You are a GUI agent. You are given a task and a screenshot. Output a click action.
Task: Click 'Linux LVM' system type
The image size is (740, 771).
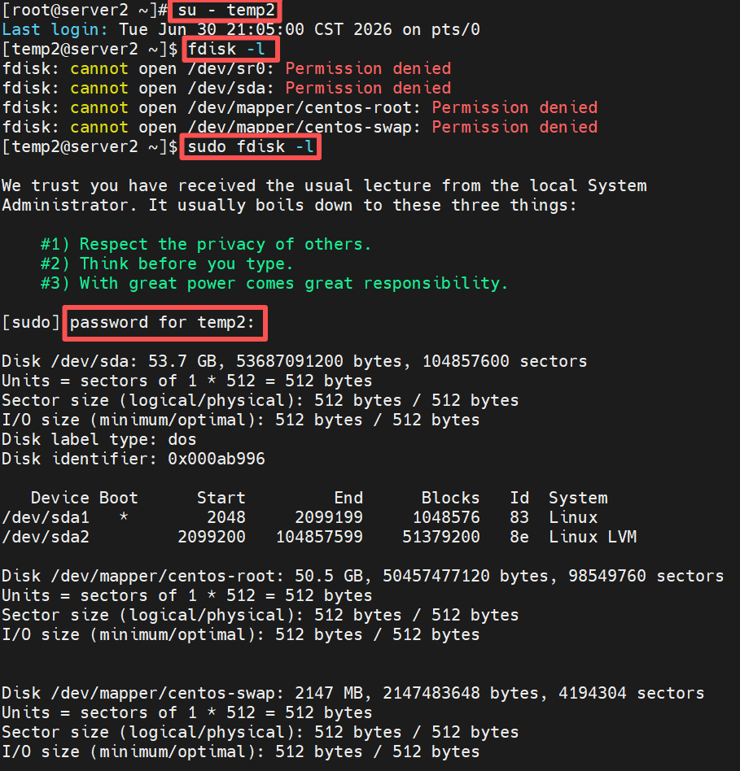click(x=593, y=537)
